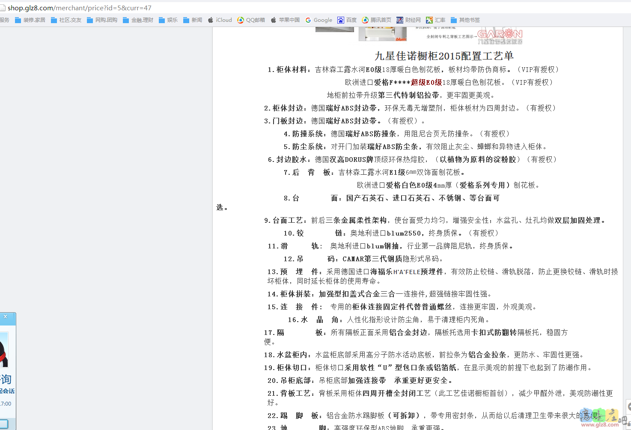The width and height of the screenshot is (631, 430).
Task: Open the 财经网 bookmark
Action: click(408, 20)
